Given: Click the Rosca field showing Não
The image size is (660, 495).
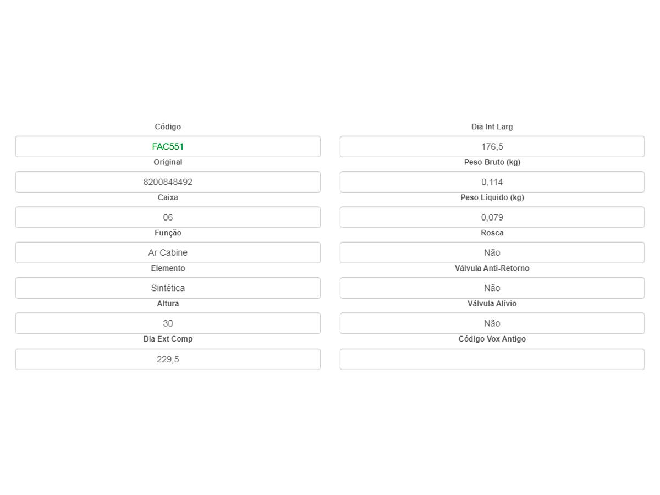Looking at the screenshot, I should (x=492, y=253).
